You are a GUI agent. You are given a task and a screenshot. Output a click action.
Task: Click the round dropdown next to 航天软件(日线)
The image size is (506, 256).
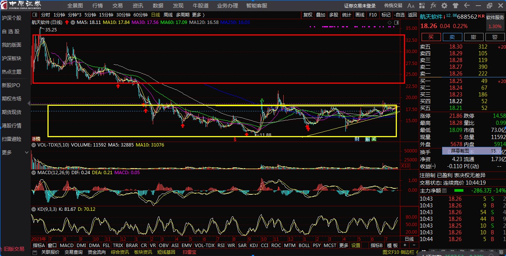tap(72, 22)
